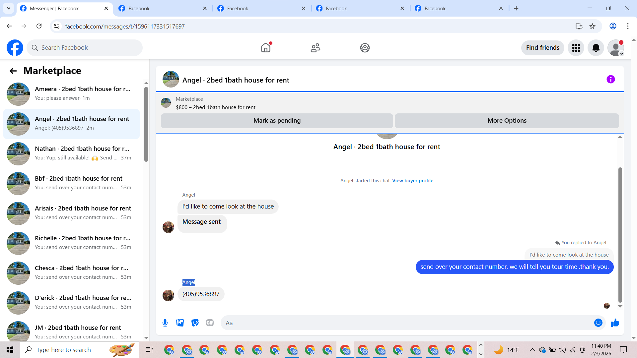This screenshot has width=637, height=358.
Task: Show hidden system tray icons
Action: click(x=532, y=350)
